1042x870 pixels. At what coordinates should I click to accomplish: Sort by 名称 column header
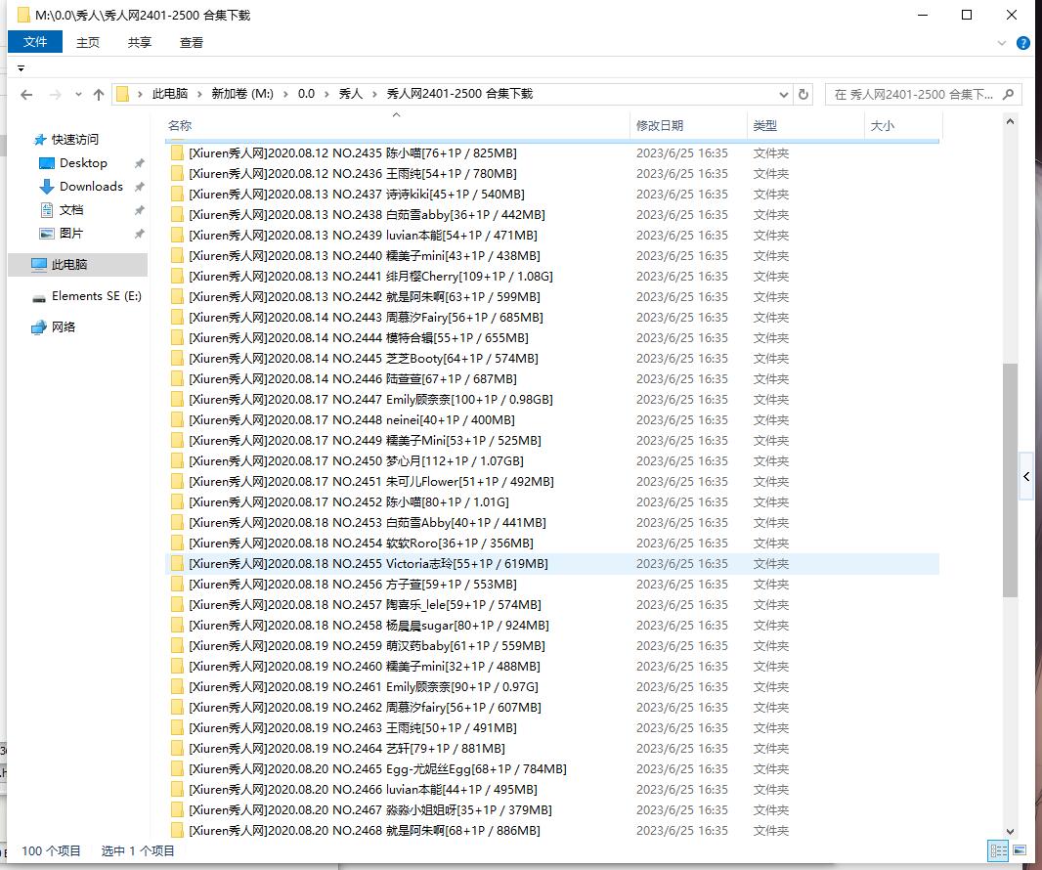tap(396, 126)
